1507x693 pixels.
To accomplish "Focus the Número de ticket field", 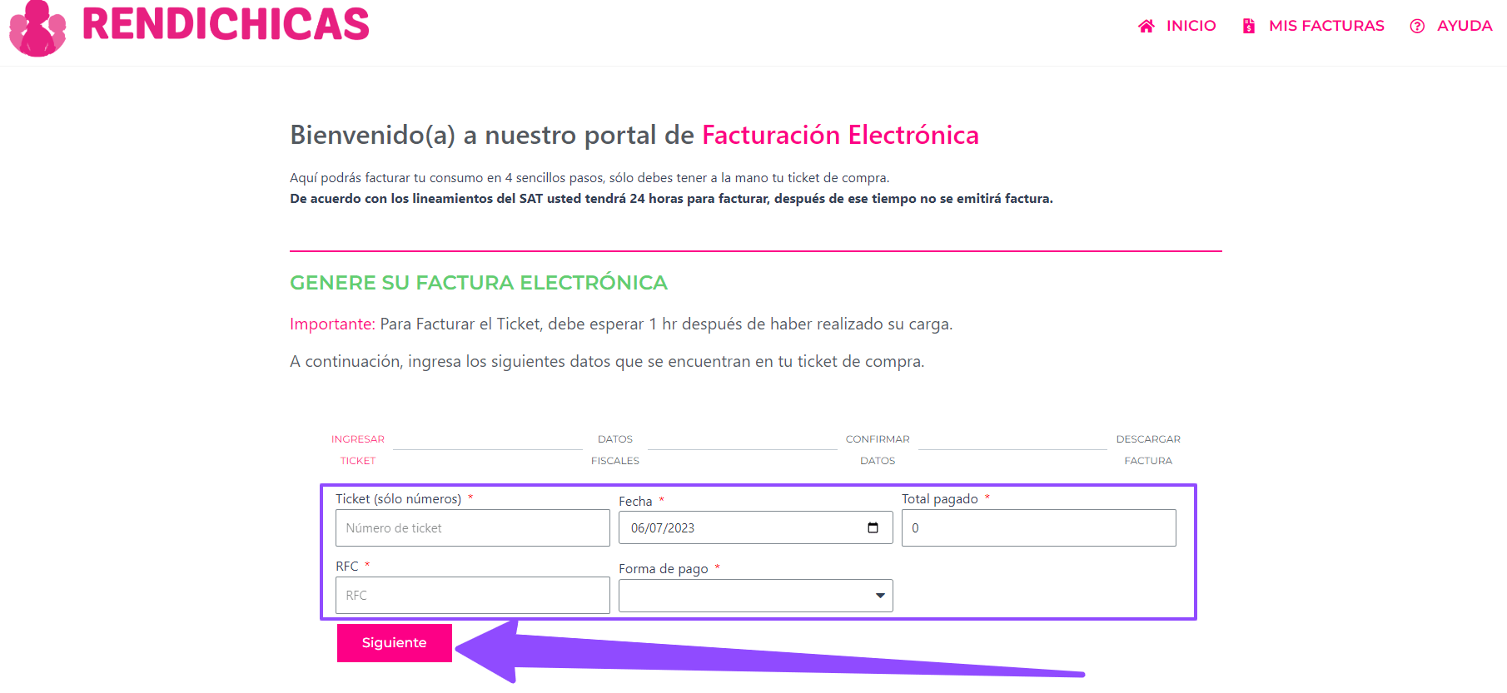I will (472, 528).
